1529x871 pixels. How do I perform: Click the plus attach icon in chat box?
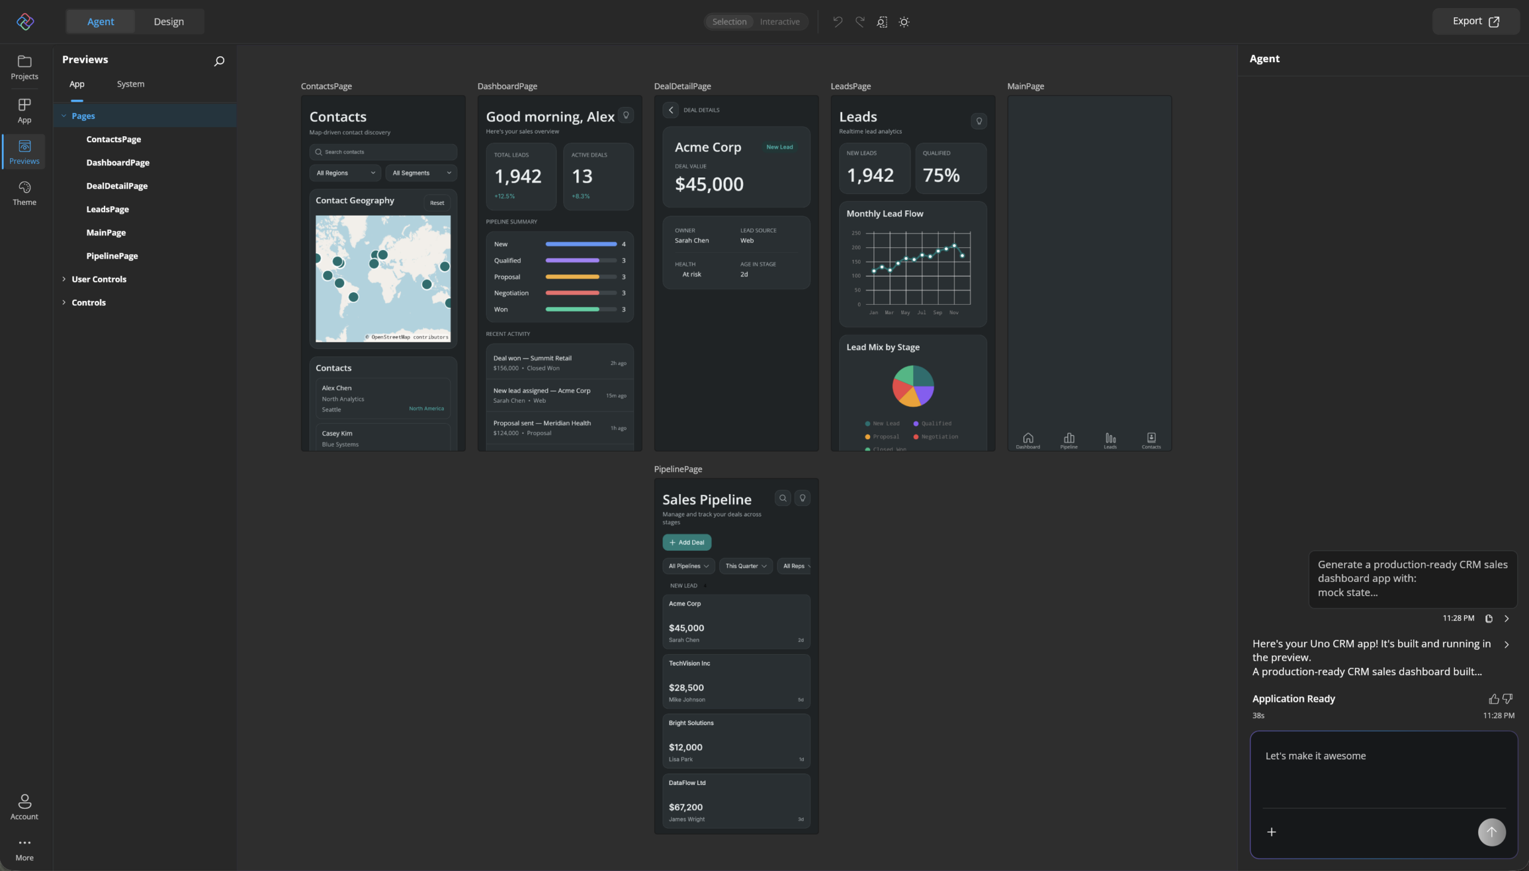pyautogui.click(x=1271, y=832)
